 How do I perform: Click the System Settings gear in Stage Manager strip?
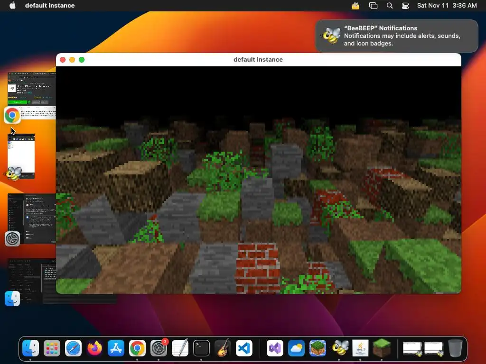pyautogui.click(x=12, y=239)
